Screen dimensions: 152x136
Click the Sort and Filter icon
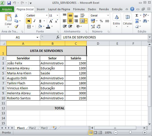[x=145, y=15]
